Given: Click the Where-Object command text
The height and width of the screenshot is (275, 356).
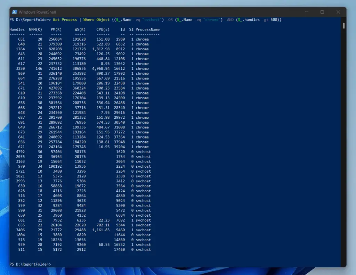Looking at the screenshot, I should pos(97,20).
